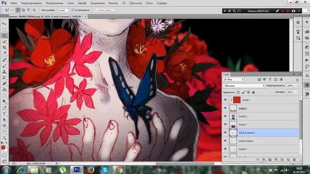The width and height of the screenshot is (310, 174).
Task: Select the Horizontal Type tool
Action: point(4,114)
